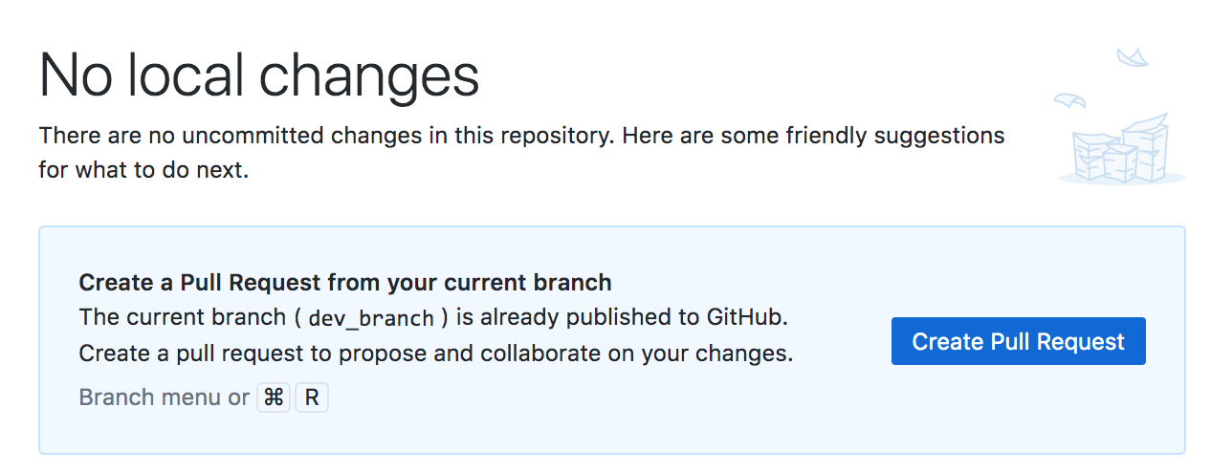Select the 'No local changes' heading

(258, 76)
